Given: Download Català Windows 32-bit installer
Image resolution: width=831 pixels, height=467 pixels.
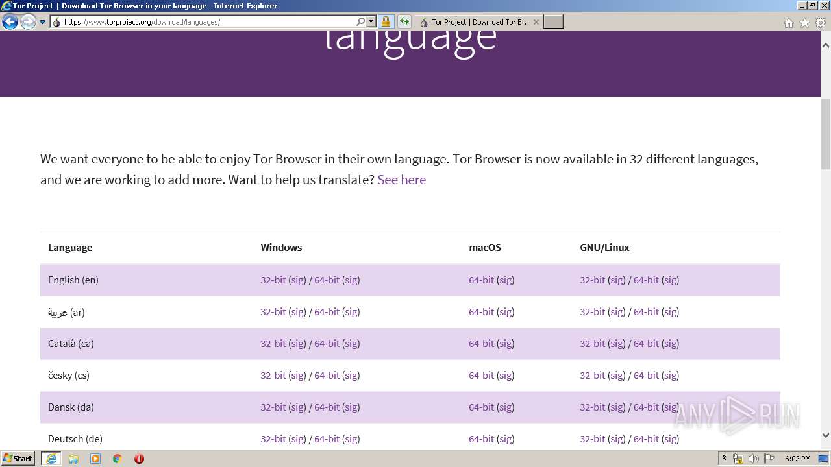Looking at the screenshot, I should (273, 344).
